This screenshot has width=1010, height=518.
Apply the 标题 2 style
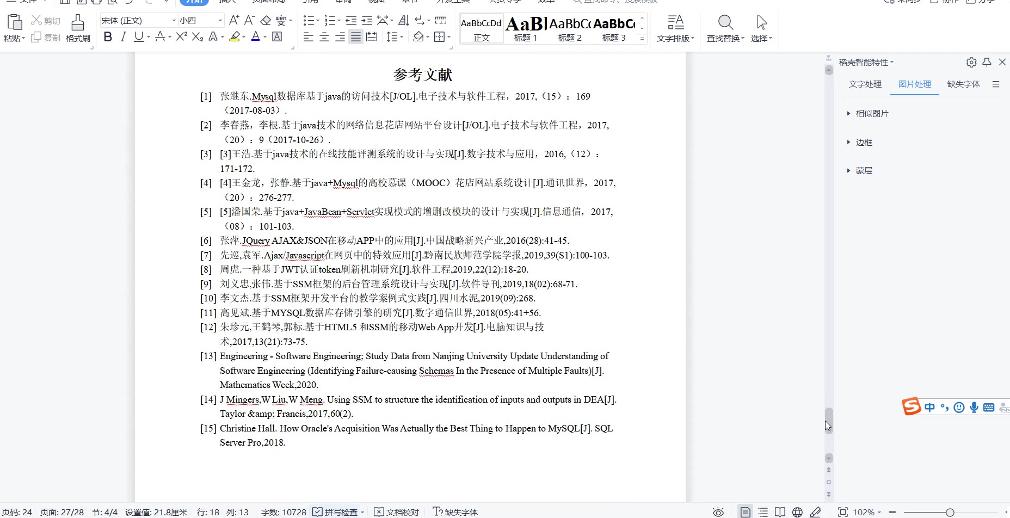570,29
